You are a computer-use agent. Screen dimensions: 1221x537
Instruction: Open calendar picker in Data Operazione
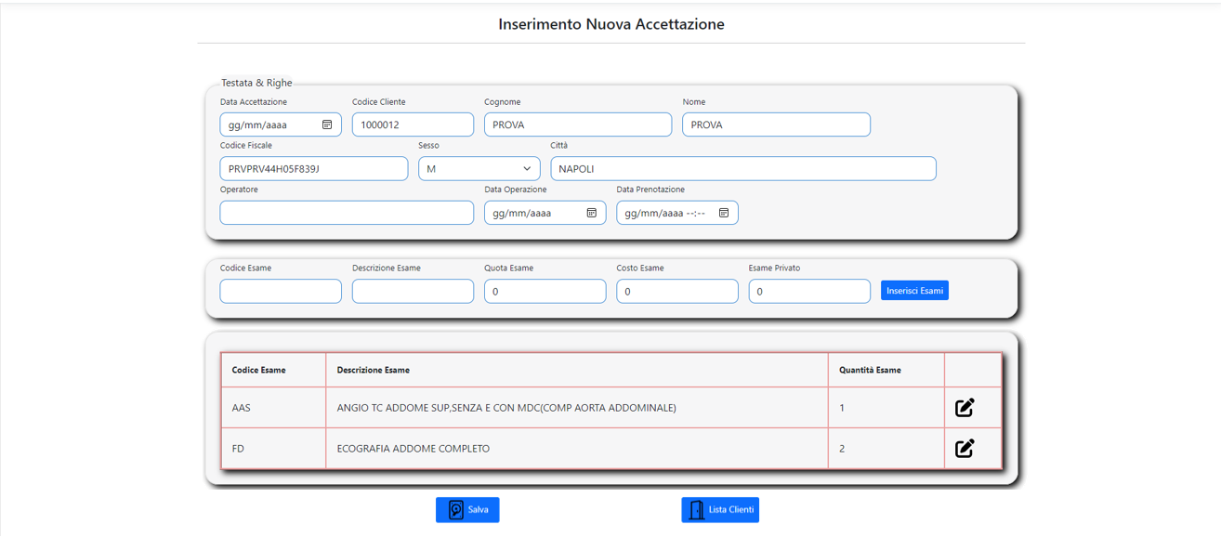point(591,213)
